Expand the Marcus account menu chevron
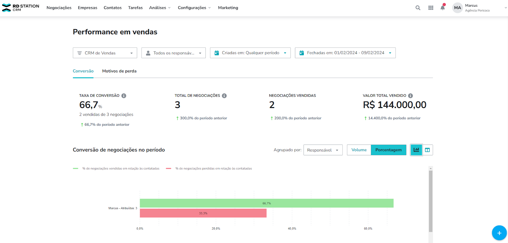 click(505, 8)
